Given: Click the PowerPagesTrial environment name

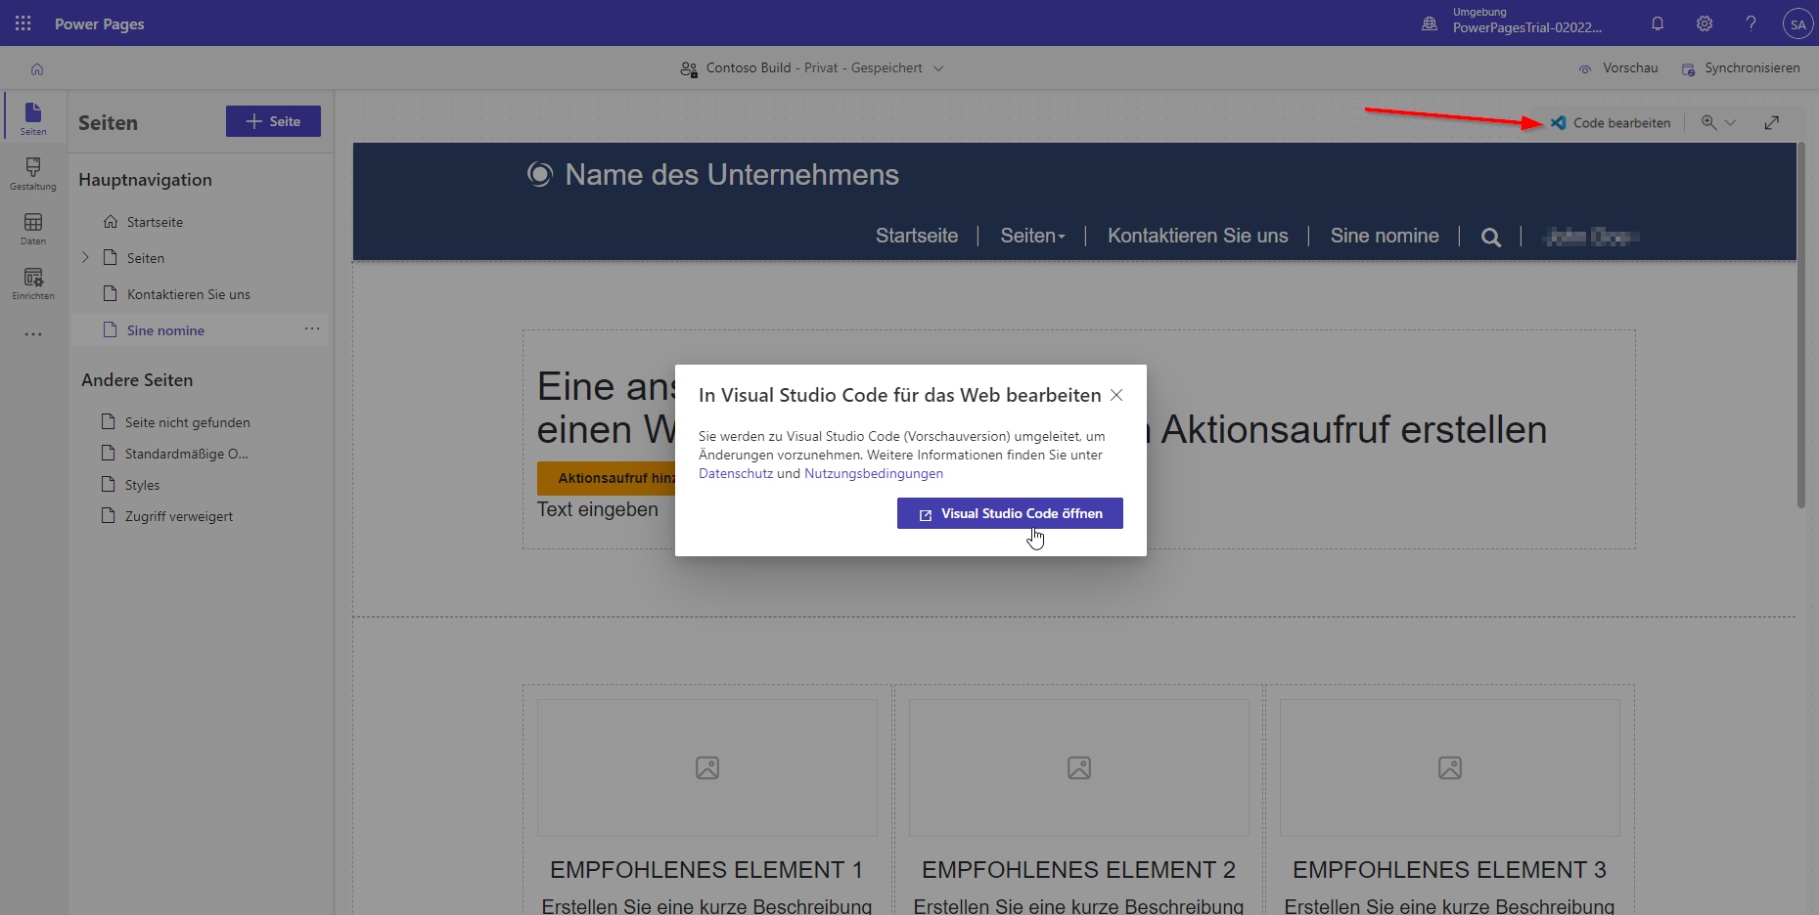Looking at the screenshot, I should 1527,27.
